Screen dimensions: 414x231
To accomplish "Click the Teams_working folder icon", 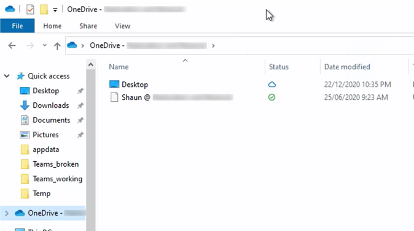I will coord(25,179).
